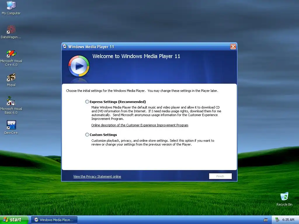Click the 'Welcome to Windows Media Player 11' heading
299x224 pixels.
pyautogui.click(x=136, y=56)
